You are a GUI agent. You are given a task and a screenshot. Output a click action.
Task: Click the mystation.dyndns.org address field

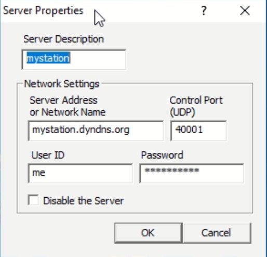click(x=96, y=131)
